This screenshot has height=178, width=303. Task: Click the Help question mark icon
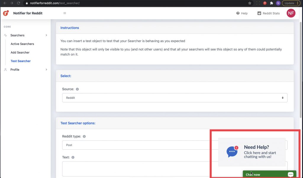pos(238,13)
